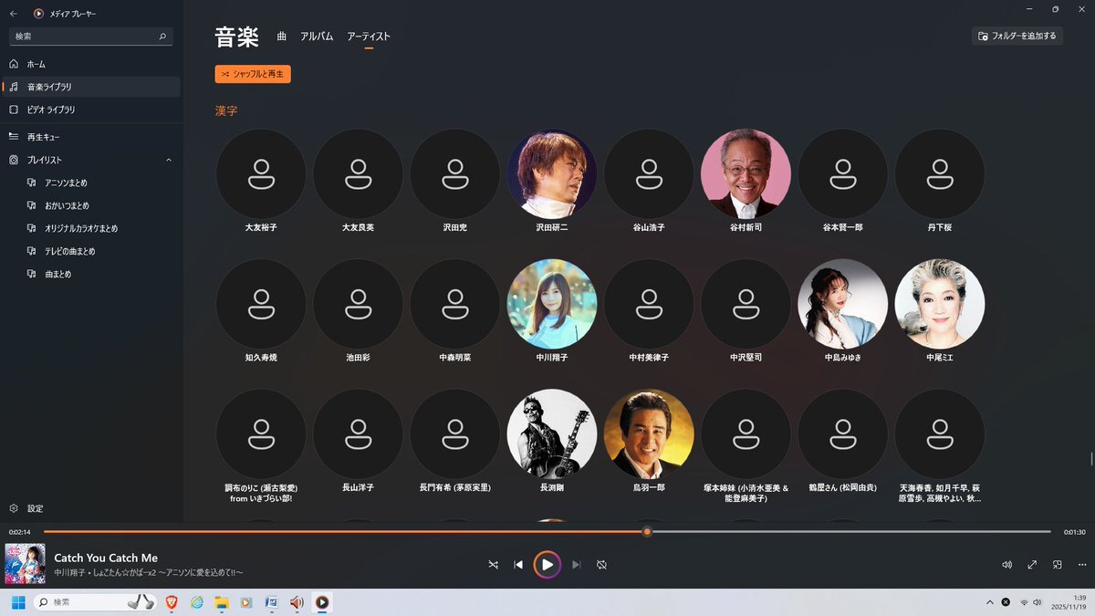Open the volume control in player bar
Image resolution: width=1095 pixels, height=616 pixels.
pos(1006,565)
